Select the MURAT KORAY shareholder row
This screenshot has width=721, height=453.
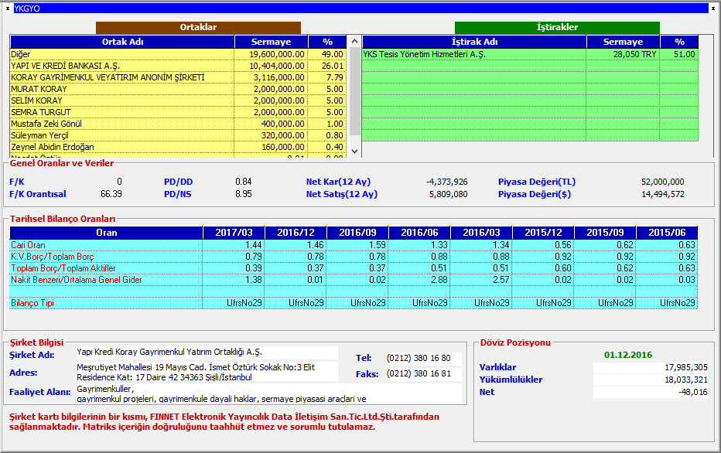tap(177, 89)
